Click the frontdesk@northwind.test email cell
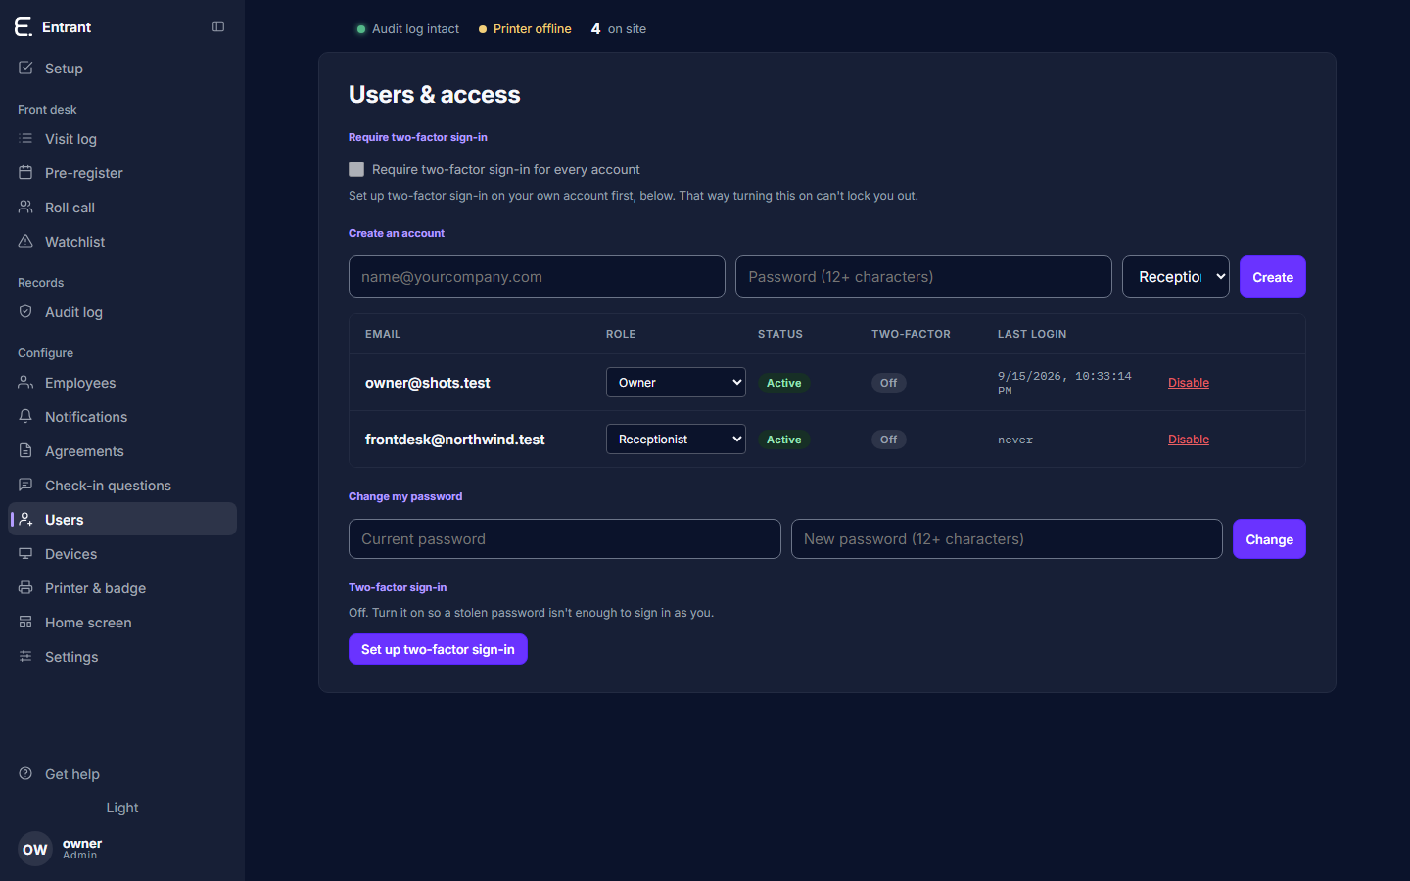The width and height of the screenshot is (1410, 881). (x=455, y=440)
